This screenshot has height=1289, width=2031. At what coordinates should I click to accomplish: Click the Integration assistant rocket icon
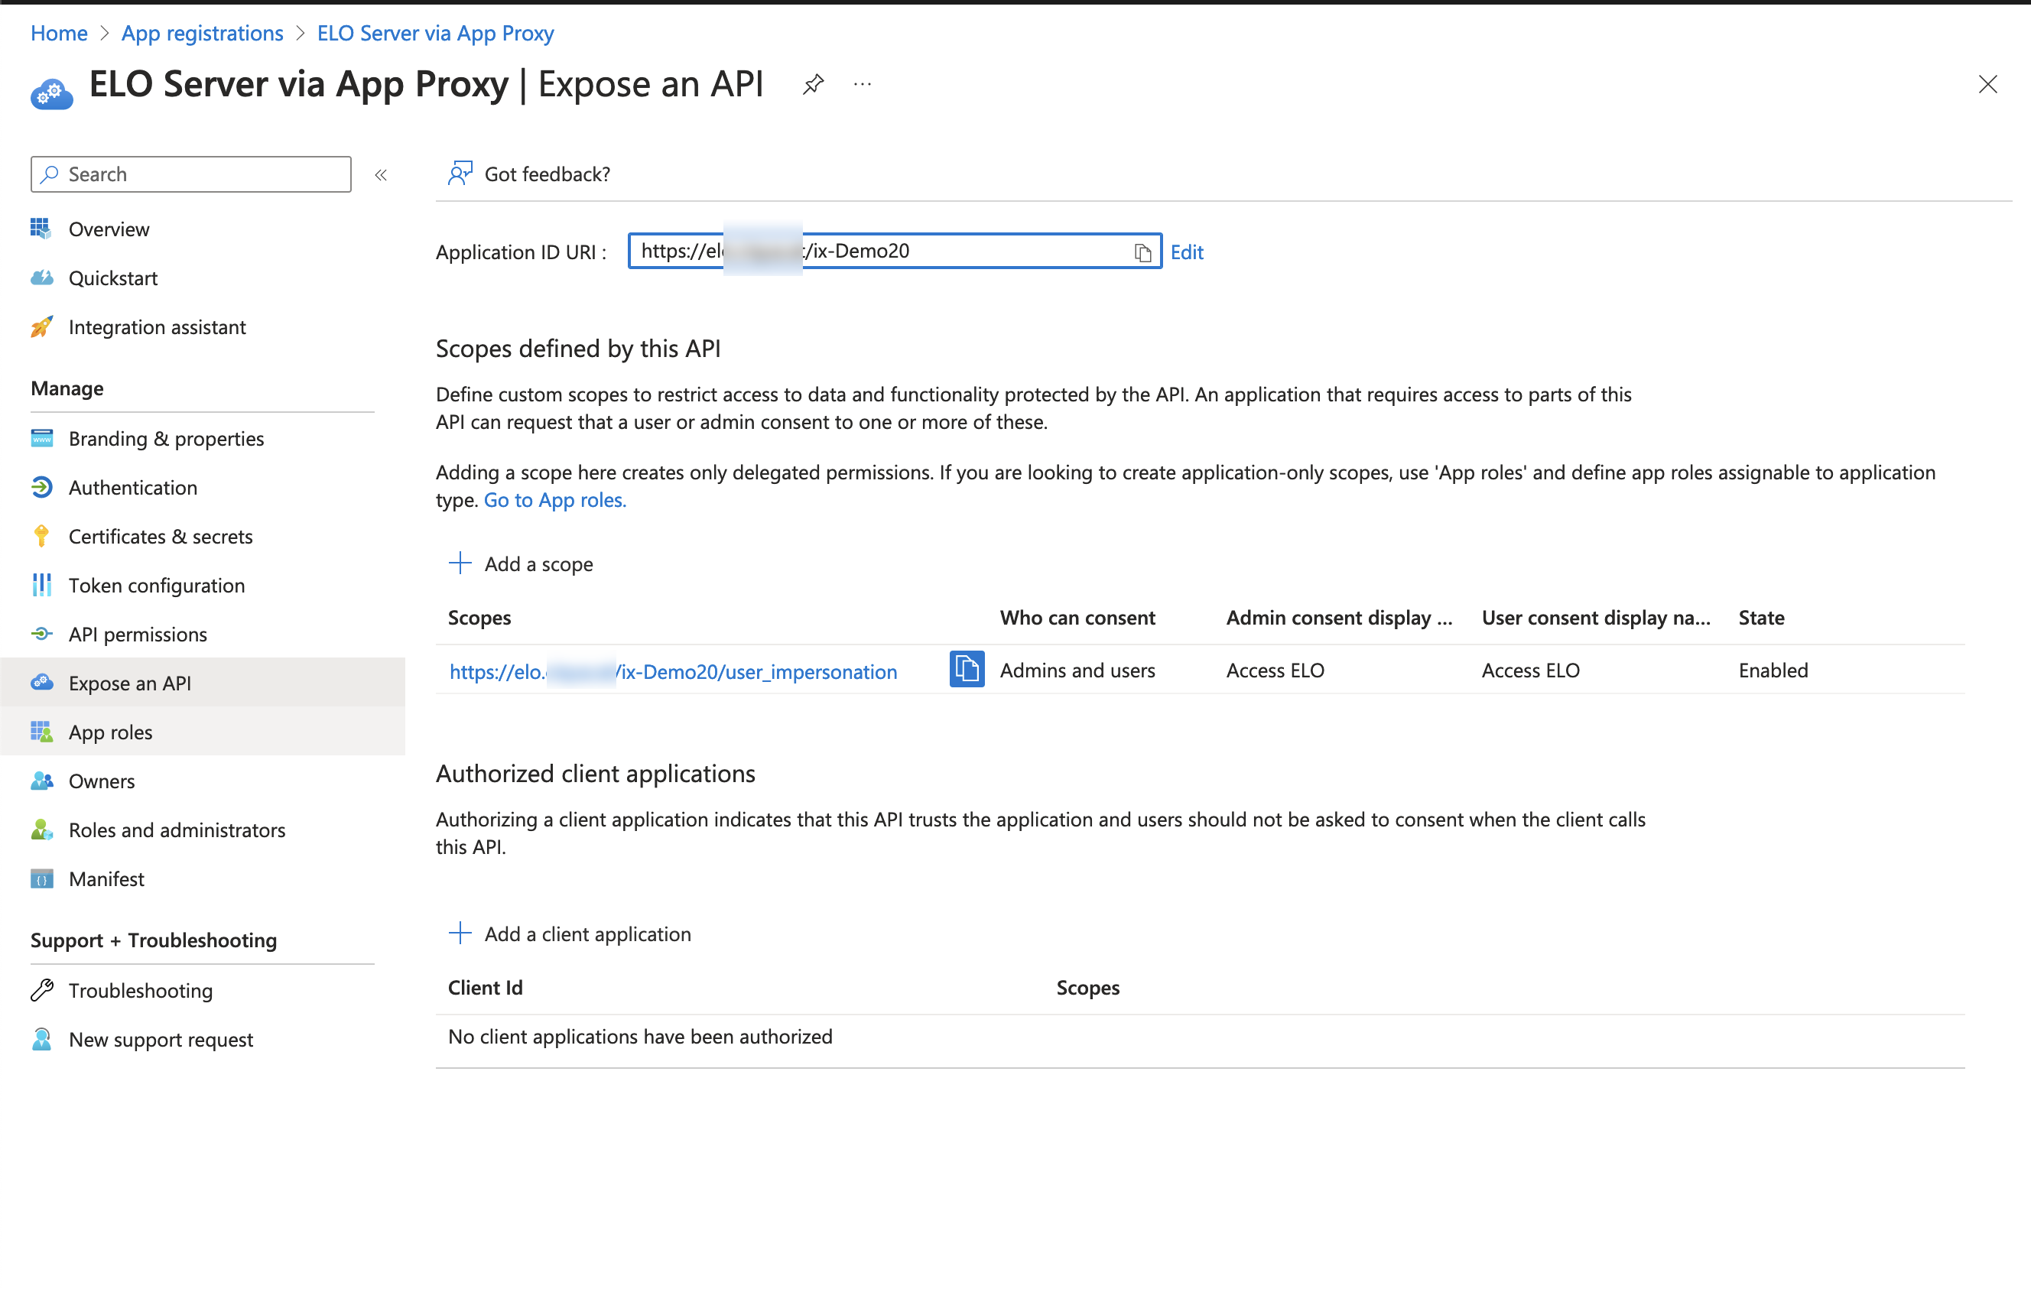coord(41,326)
